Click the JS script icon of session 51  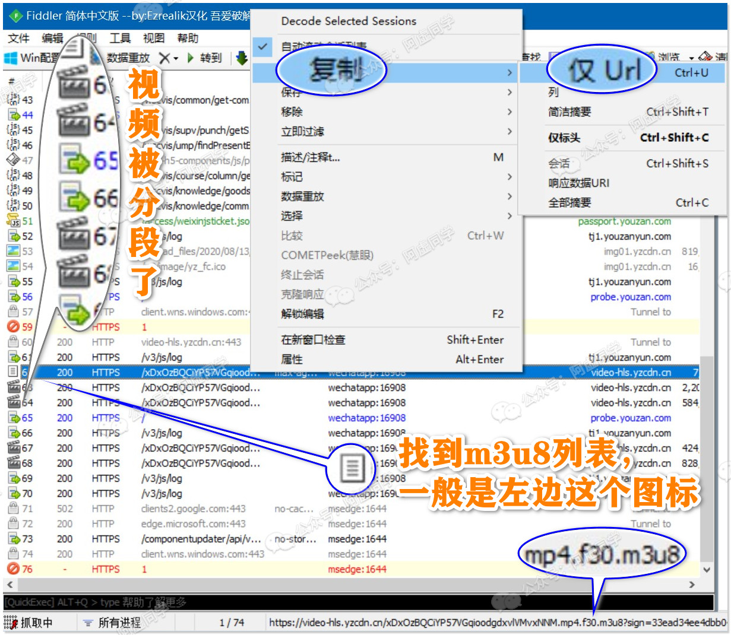click(13, 221)
